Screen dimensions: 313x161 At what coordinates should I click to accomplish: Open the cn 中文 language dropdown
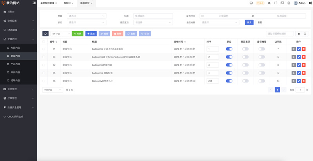[x=61, y=34]
